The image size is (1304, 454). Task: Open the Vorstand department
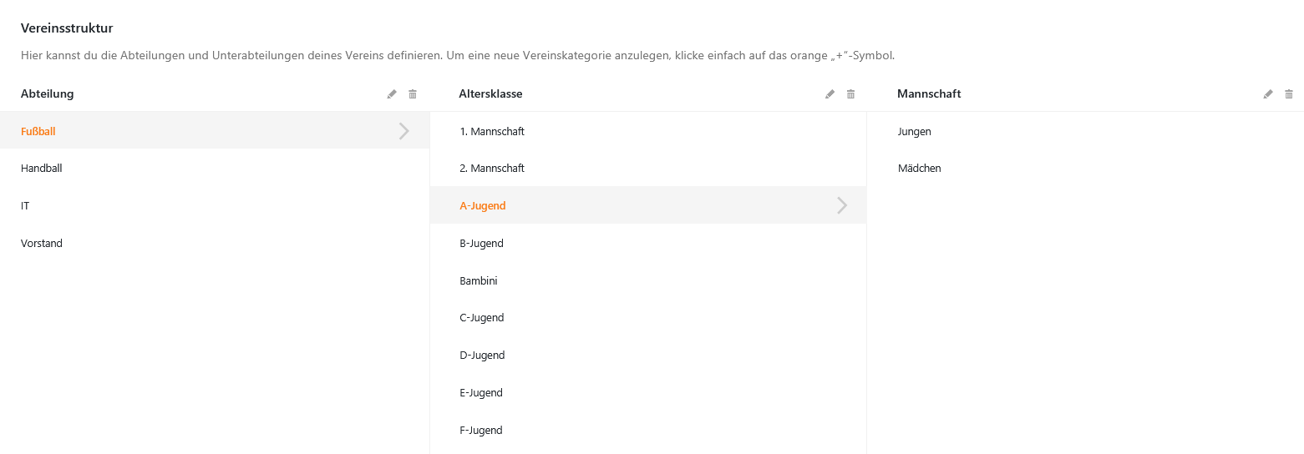click(215, 243)
